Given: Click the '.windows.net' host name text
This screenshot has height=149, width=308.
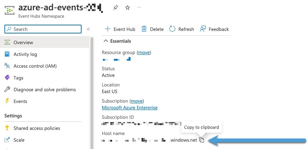Looking at the screenshot, I should (x=183, y=140).
